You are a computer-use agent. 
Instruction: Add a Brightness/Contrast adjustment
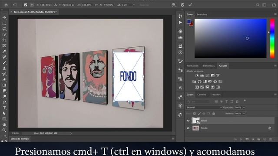click(x=197, y=75)
